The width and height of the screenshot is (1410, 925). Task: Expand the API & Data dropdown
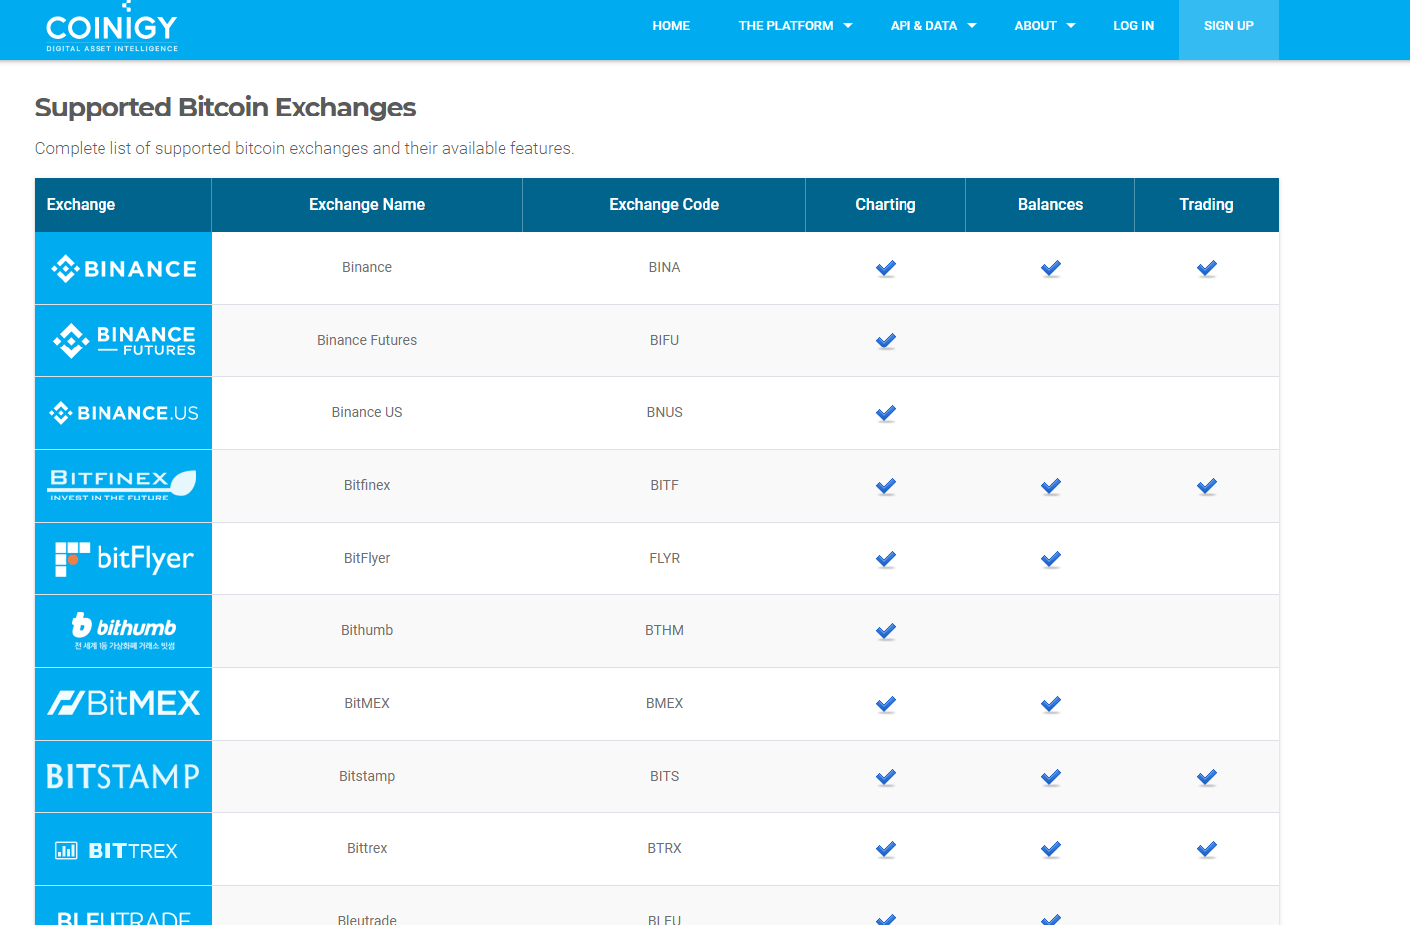click(x=932, y=26)
